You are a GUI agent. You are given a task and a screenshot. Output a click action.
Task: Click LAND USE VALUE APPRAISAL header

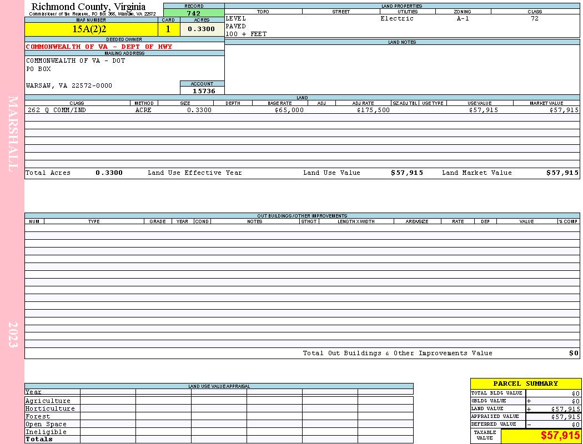(x=219, y=386)
